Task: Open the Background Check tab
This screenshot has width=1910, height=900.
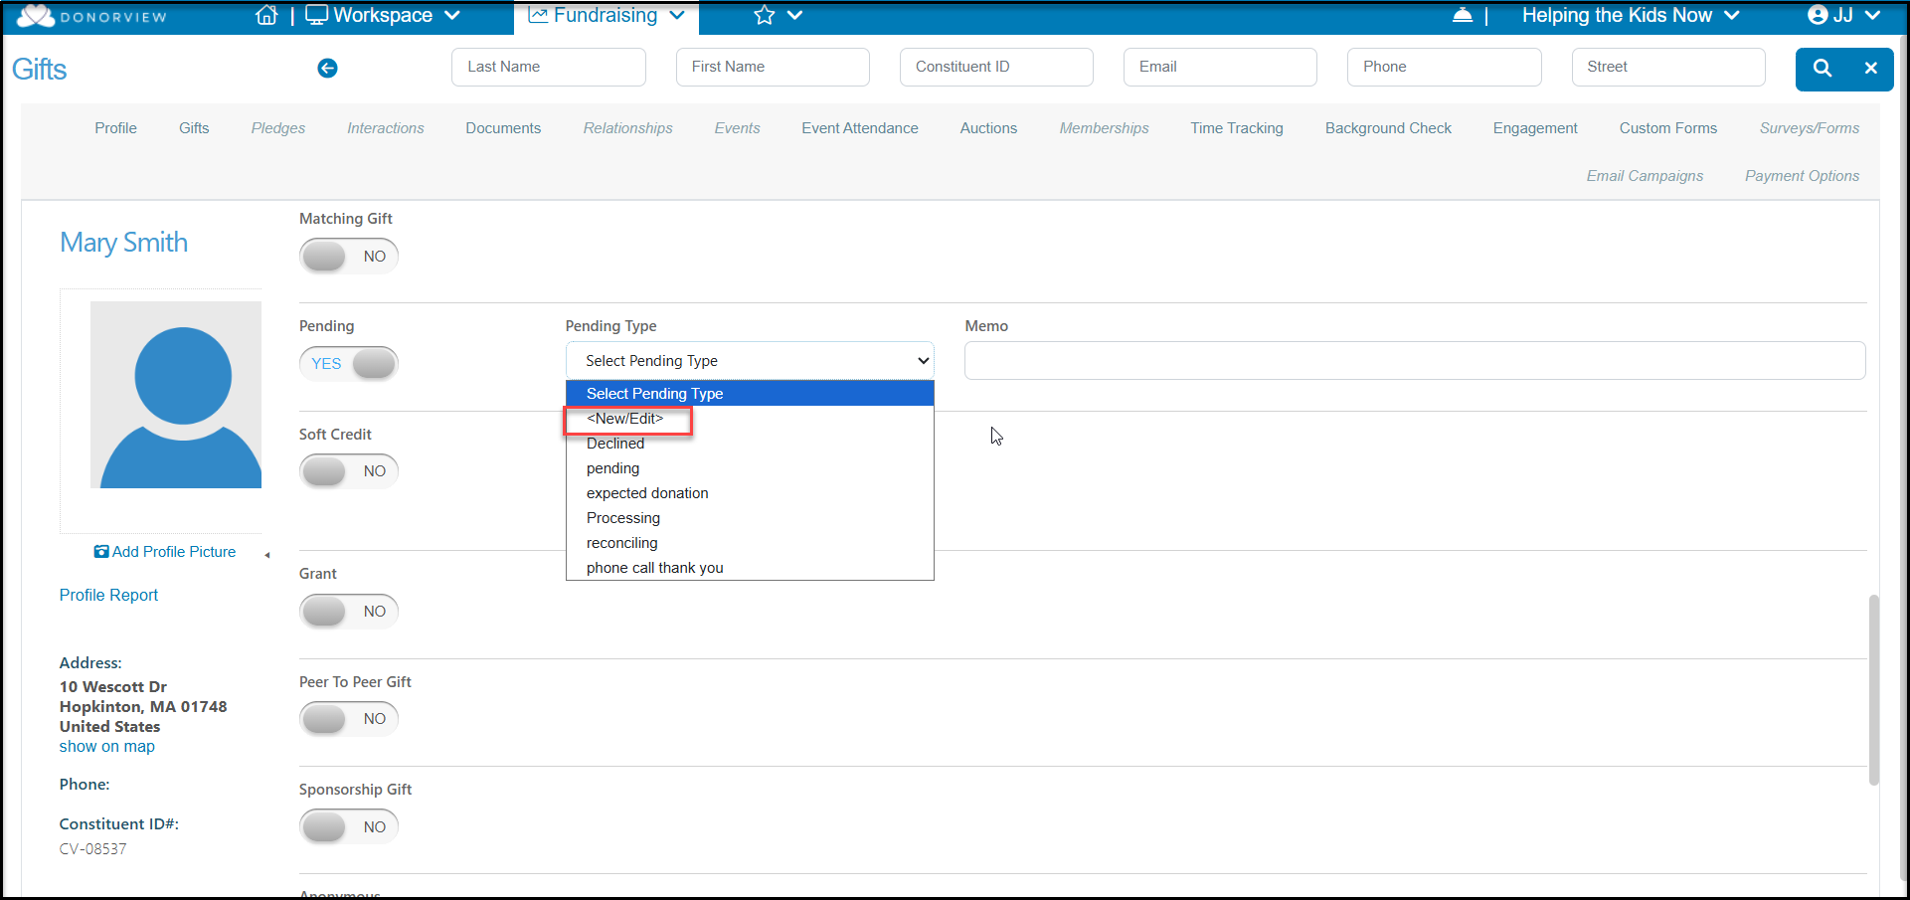Action: [1388, 128]
